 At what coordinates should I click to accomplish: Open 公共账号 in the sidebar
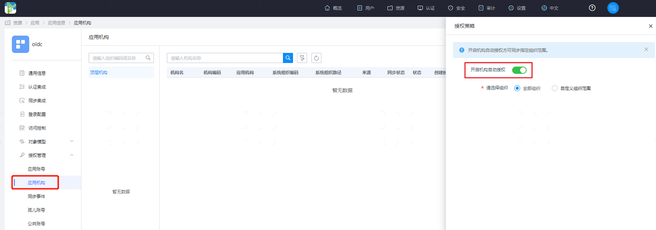point(36,224)
